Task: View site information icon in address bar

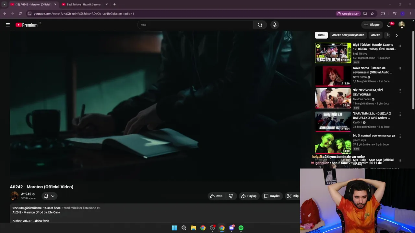Action: pyautogui.click(x=30, y=14)
